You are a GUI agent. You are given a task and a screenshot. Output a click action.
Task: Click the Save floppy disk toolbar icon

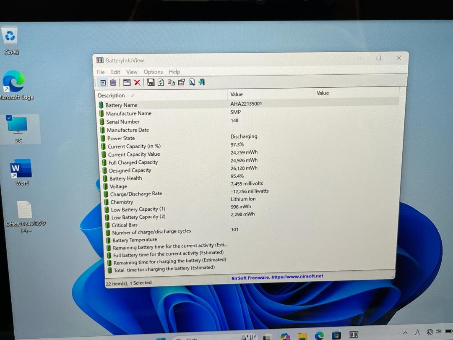[x=151, y=82]
